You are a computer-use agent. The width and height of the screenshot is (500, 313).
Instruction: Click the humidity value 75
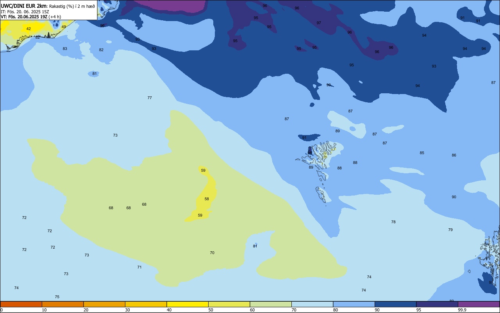57,297
